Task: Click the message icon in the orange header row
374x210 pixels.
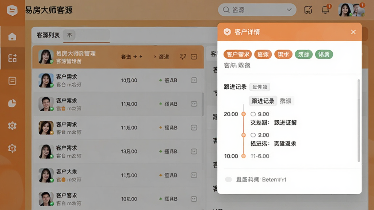Action: coord(194,57)
